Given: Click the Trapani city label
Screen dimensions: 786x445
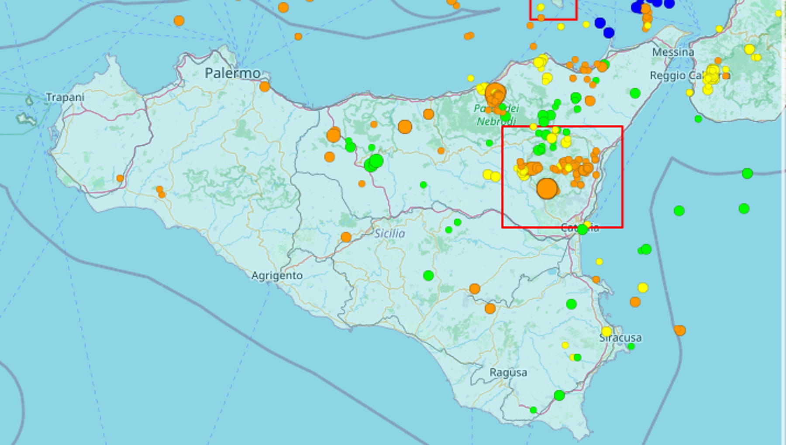Looking at the screenshot, I should (65, 97).
